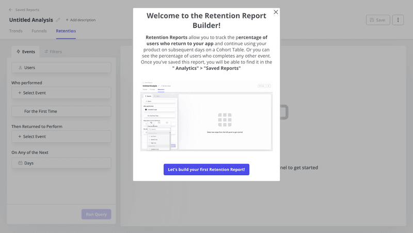Close the Retention Report welcome dialog

tap(276, 12)
